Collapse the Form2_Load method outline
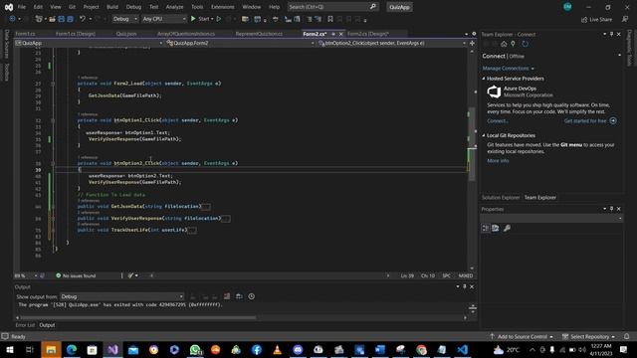The image size is (637, 358). coord(53,84)
